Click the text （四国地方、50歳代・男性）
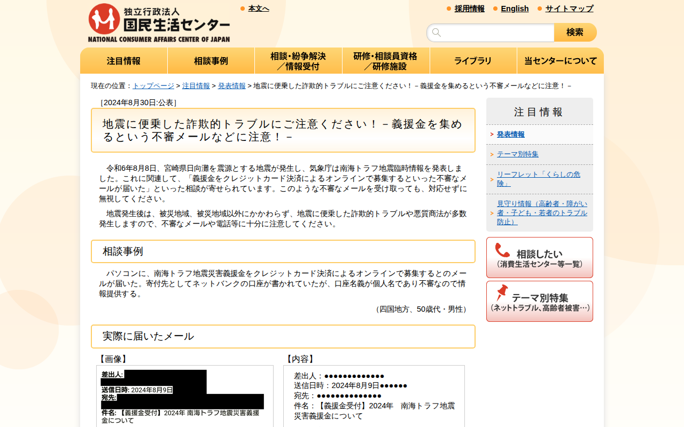This screenshot has width=684, height=427. [x=422, y=309]
